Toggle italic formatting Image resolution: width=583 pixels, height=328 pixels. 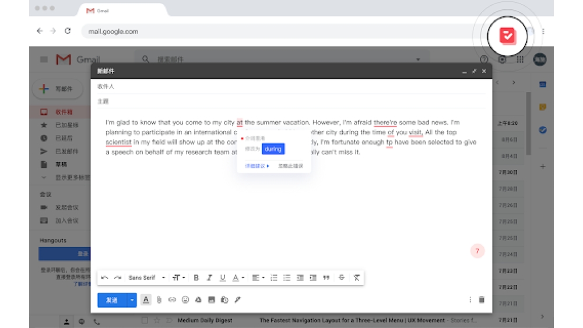209,277
